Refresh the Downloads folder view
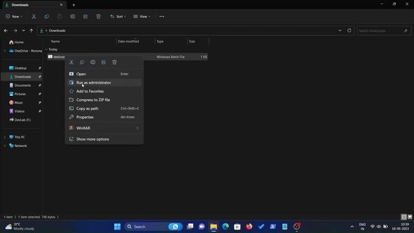 349,30
